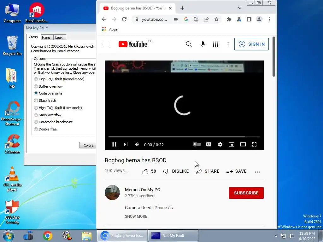The image size is (323, 242).
Task: Save the video to a playlist
Action: [237, 171]
